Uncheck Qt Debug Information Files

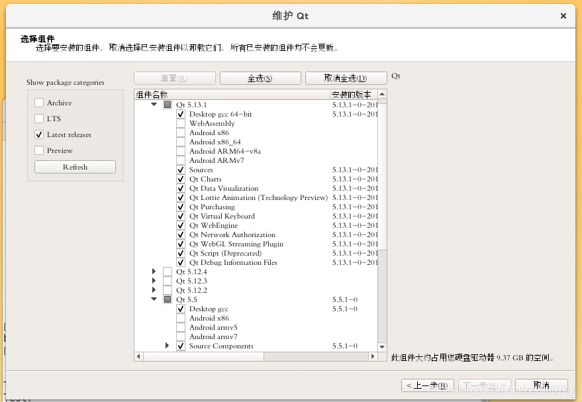coord(181,262)
